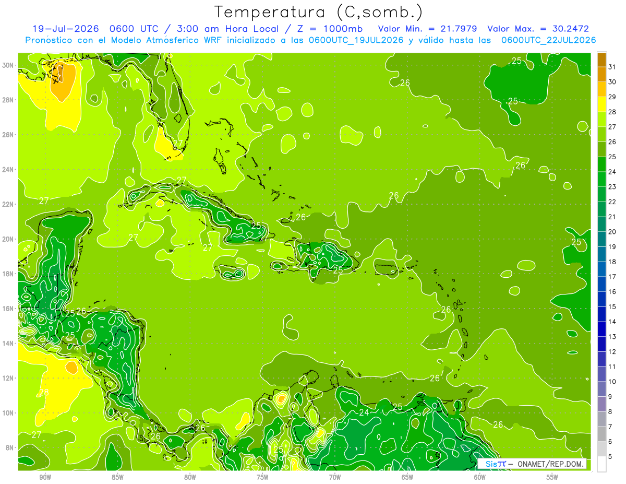626x484 pixels.
Task: Click legend value "12" on color scale
Action: tap(612, 351)
